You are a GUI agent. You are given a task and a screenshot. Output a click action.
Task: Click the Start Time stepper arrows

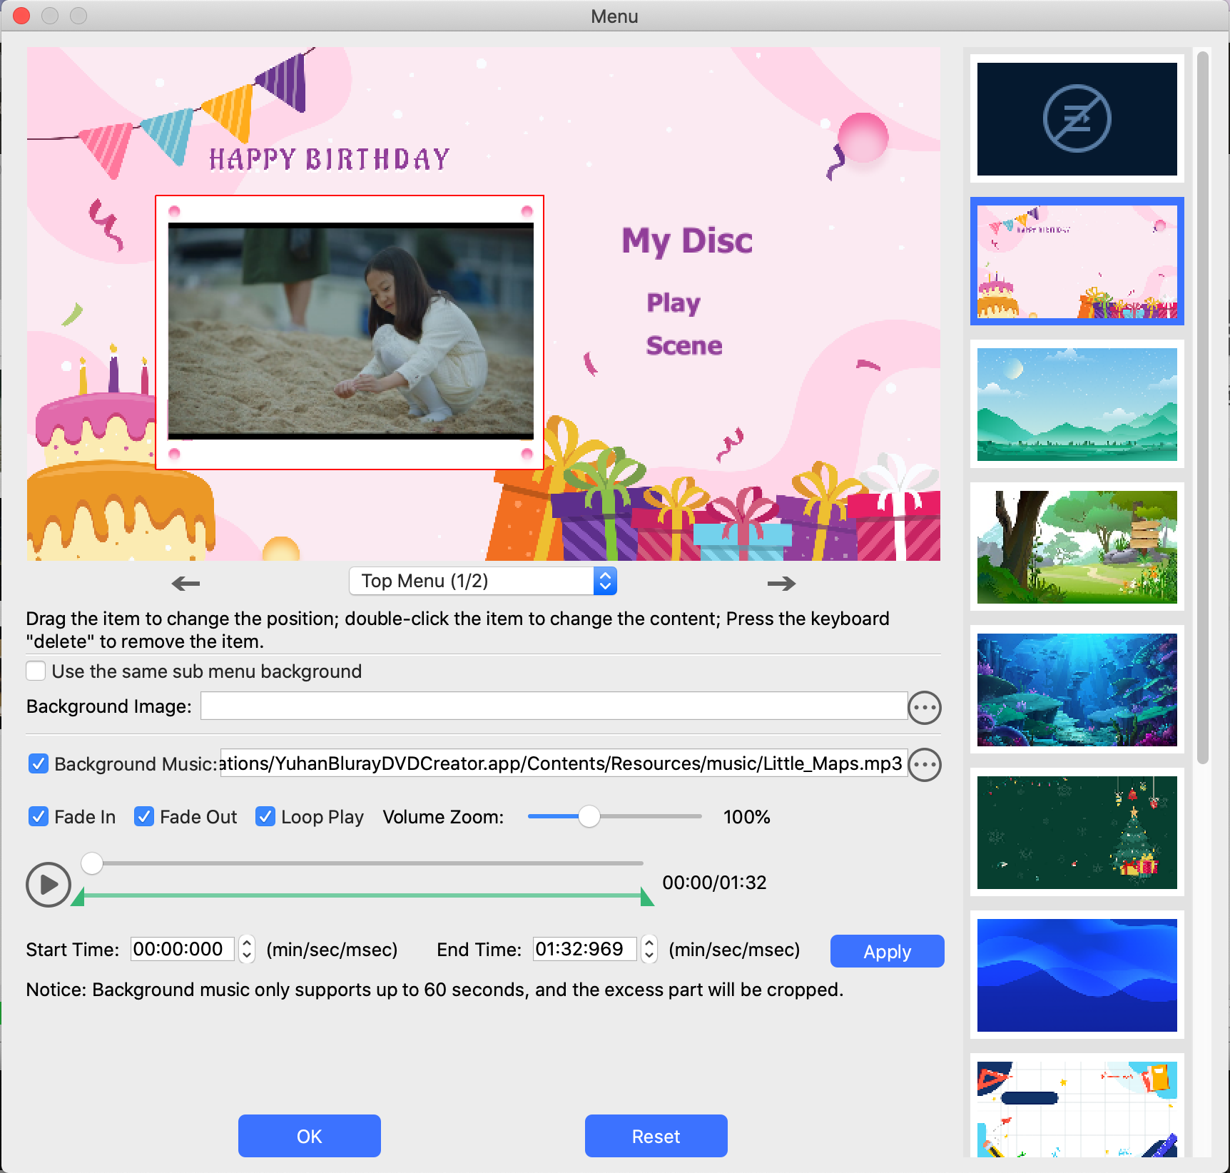click(247, 950)
